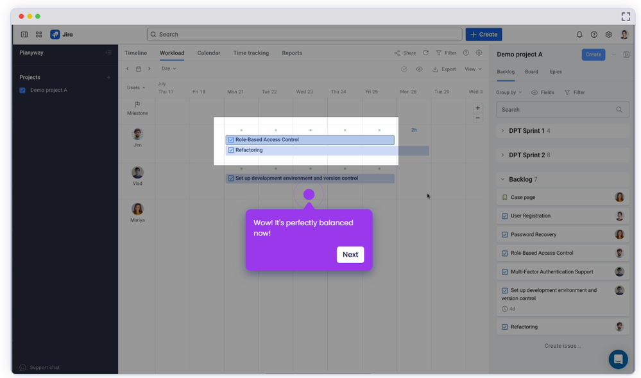Viewport: 641px width, 378px height.
Task: Open the Time tracking tab
Action: click(x=251, y=53)
